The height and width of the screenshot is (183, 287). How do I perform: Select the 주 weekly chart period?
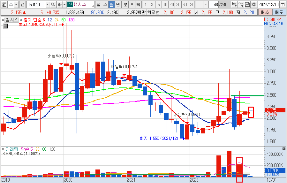pyautogui.click(x=105, y=4)
